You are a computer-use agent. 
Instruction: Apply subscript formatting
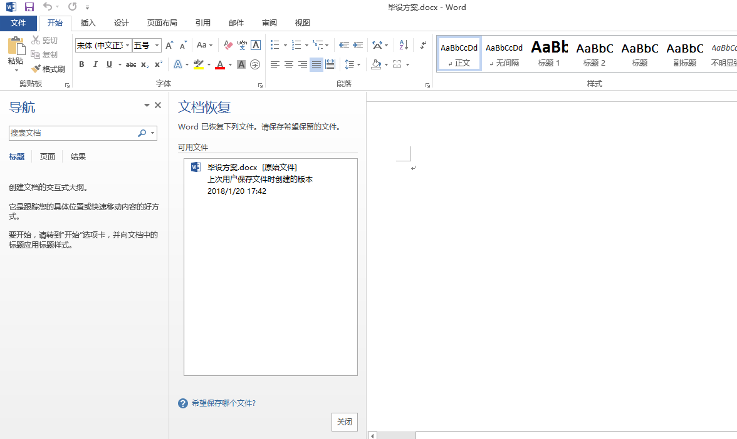(x=145, y=64)
